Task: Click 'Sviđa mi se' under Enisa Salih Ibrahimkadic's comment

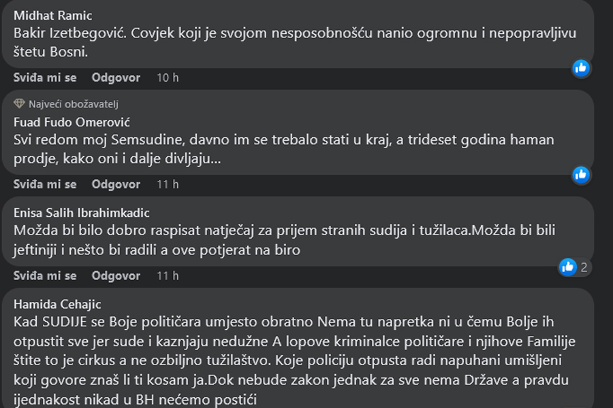Action: [45, 275]
